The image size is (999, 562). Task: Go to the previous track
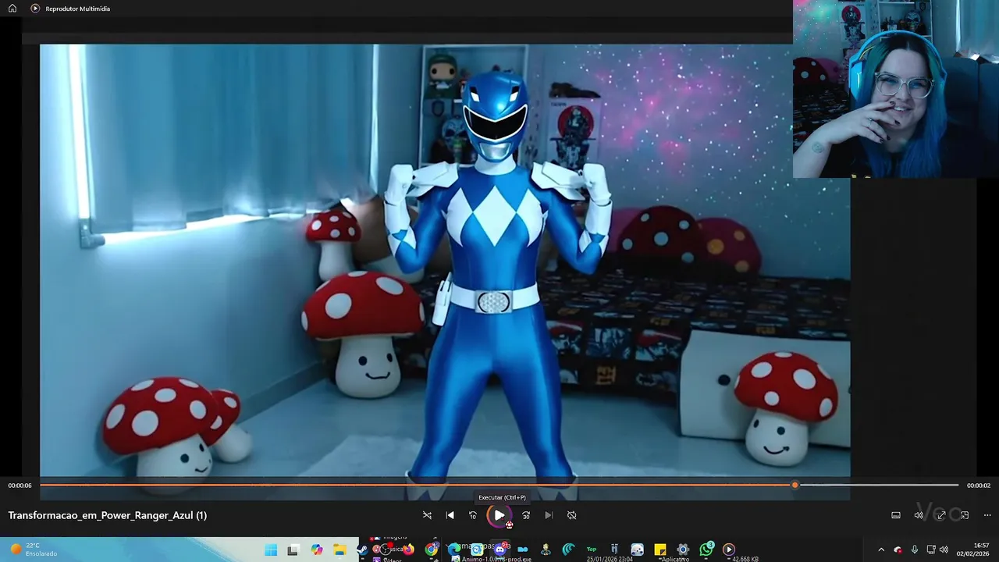point(450,515)
